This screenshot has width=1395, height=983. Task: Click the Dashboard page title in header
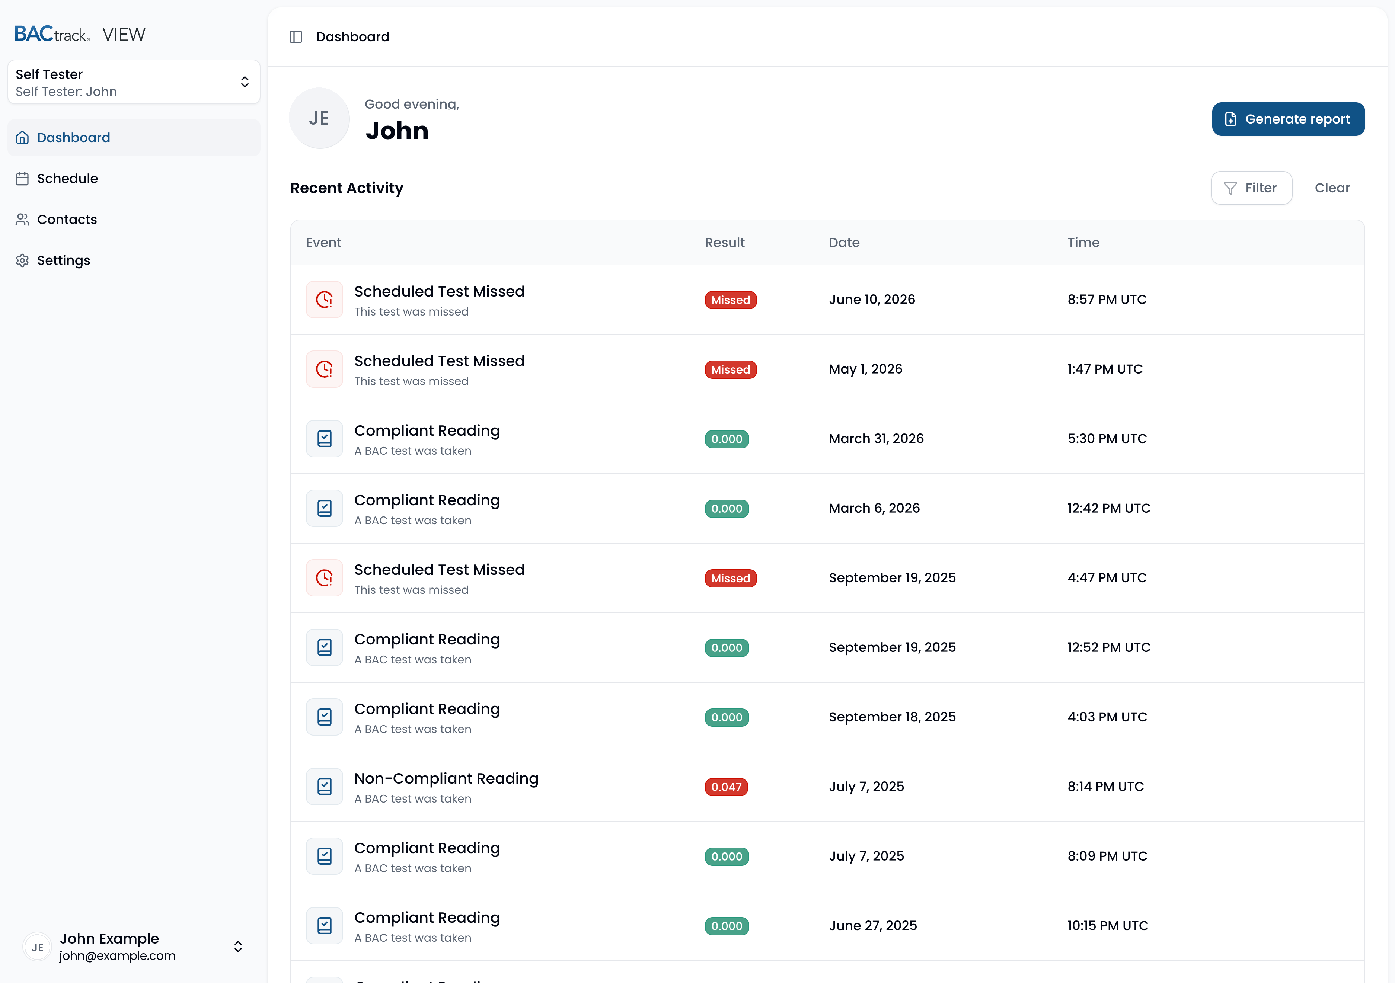(x=352, y=37)
